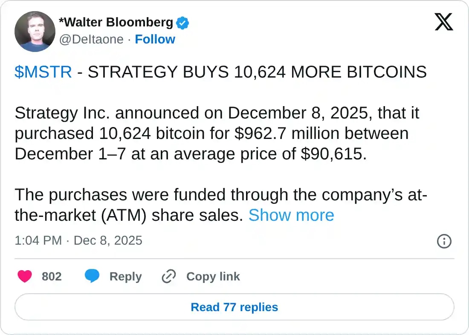Viewport: 469px width, 335px height.
Task: Open the tweet info (ⓘ) icon
Action: click(444, 242)
